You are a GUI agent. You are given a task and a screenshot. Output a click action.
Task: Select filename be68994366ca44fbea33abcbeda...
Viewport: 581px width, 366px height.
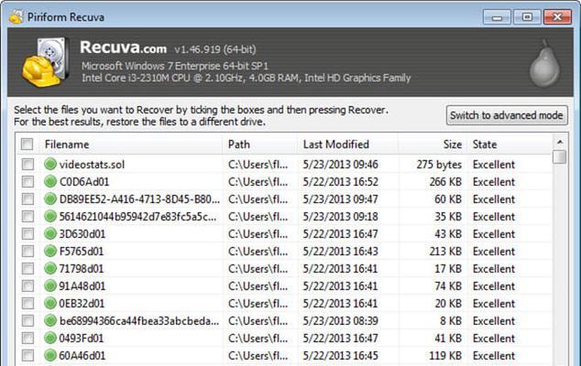[139, 321]
